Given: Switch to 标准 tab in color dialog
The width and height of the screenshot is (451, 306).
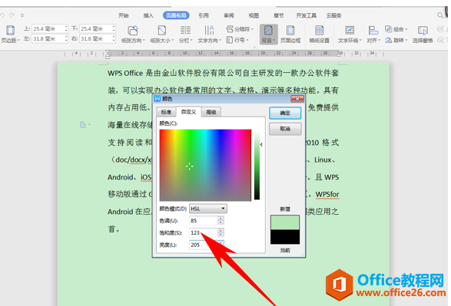Looking at the screenshot, I should coord(166,112).
